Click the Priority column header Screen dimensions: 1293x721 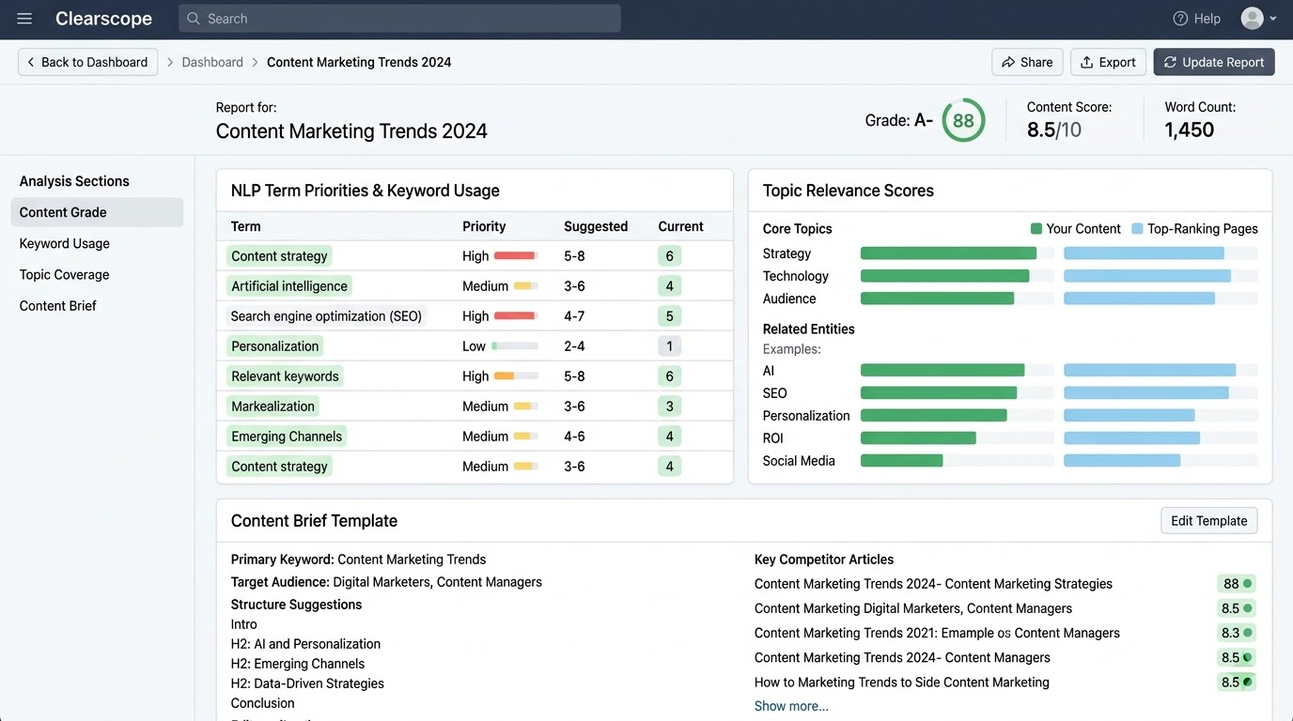484,226
